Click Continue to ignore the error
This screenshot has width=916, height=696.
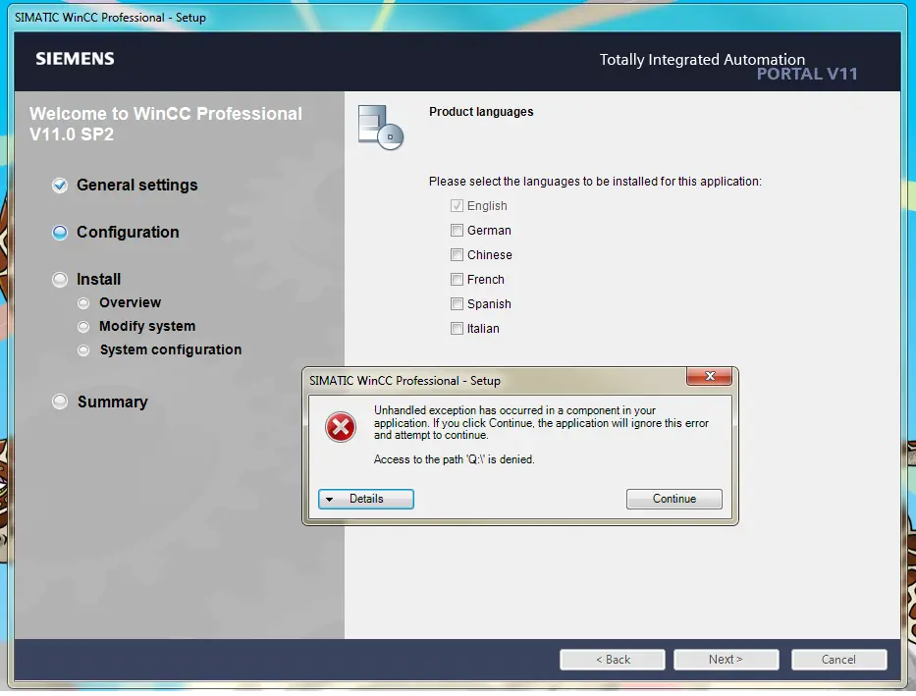(674, 499)
